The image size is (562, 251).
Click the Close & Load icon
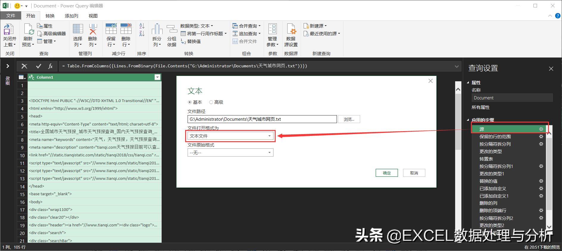[8, 29]
